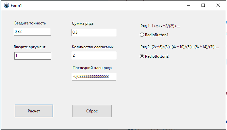Click the Сумма ряда field showing 0,3

tap(94, 32)
